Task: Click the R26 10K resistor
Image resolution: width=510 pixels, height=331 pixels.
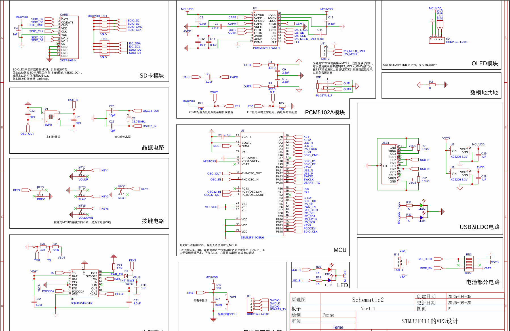Action: 201,106
